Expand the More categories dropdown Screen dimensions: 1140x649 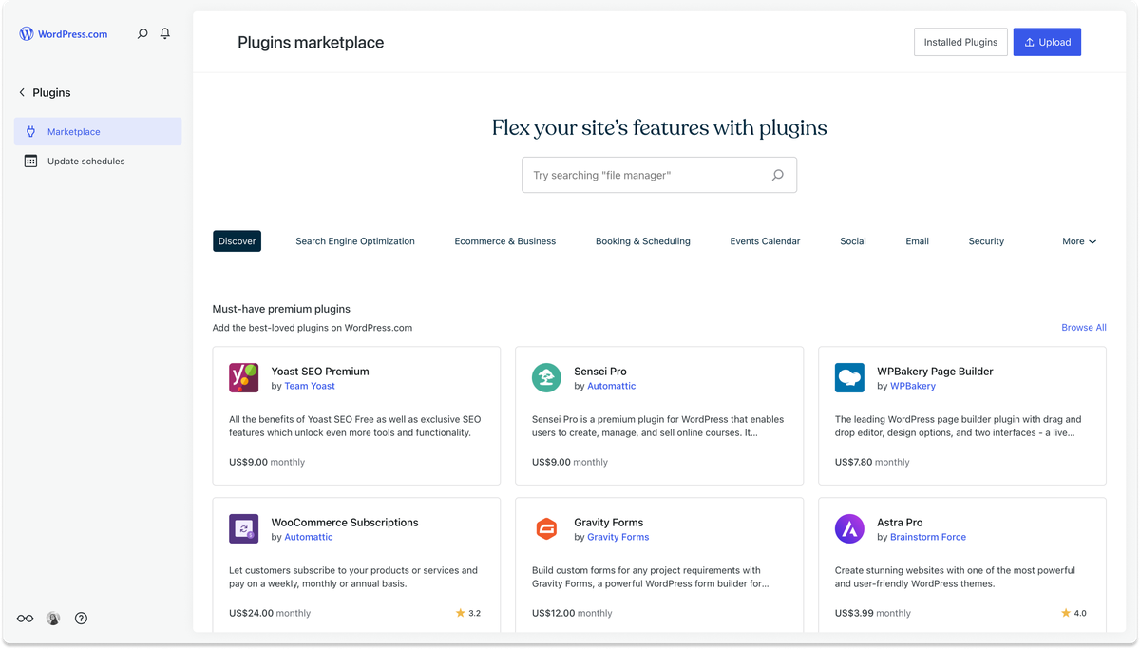point(1078,241)
